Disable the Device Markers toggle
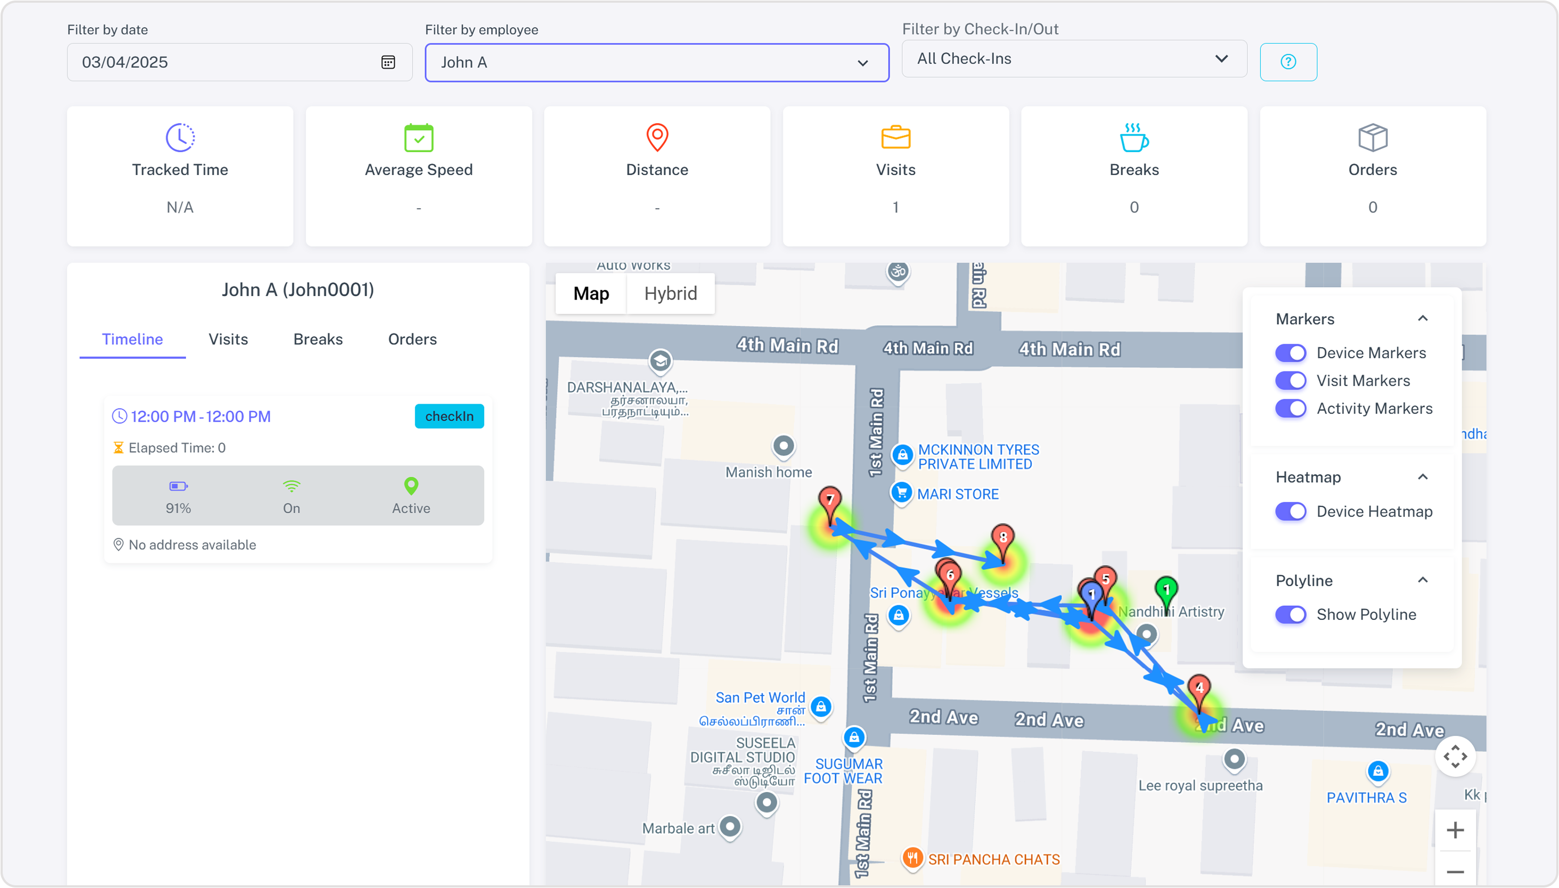The width and height of the screenshot is (1559, 888). point(1290,352)
